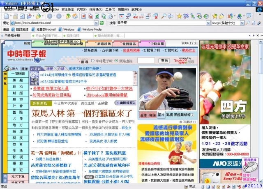263x189 pixels.
Task: Click the page vertical scrollbar thumb
Action: tap(261, 59)
